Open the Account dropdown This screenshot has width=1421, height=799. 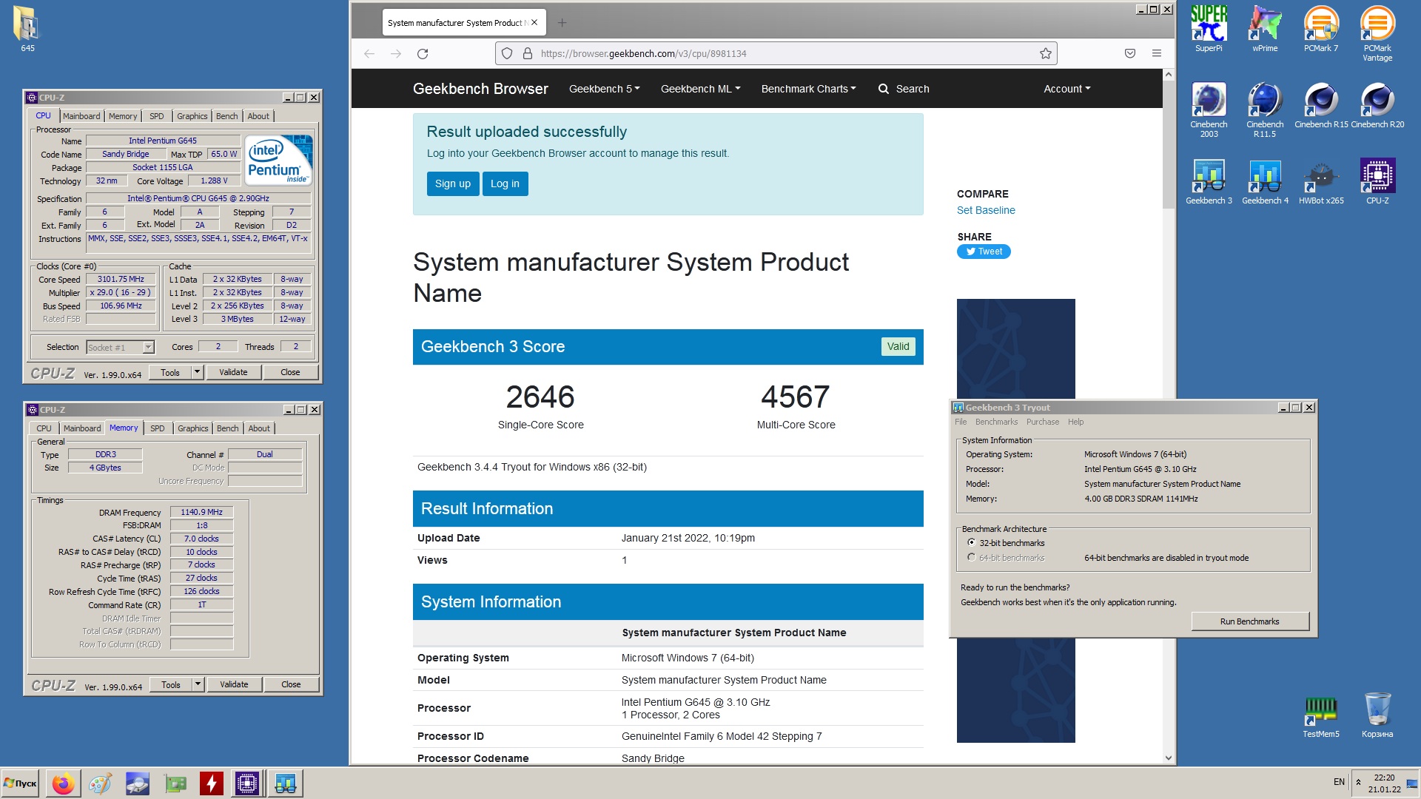(x=1066, y=89)
